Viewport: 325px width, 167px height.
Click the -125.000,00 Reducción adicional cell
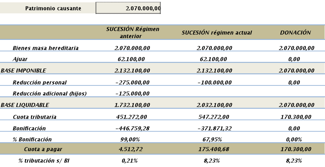pyautogui.click(x=133, y=94)
